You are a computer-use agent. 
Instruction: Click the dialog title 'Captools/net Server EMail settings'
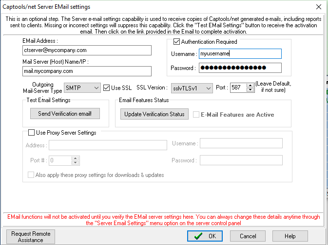point(46,7)
